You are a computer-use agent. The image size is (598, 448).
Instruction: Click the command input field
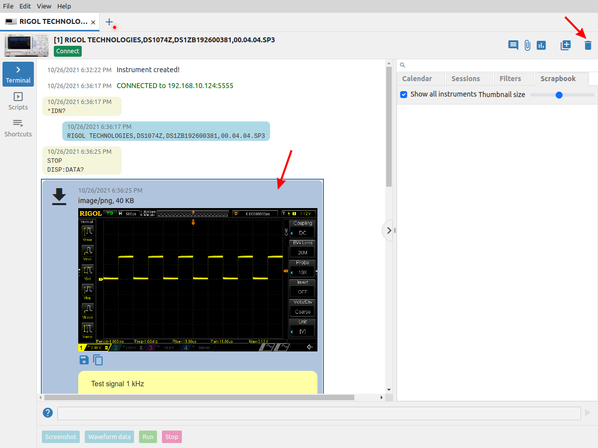(319, 413)
